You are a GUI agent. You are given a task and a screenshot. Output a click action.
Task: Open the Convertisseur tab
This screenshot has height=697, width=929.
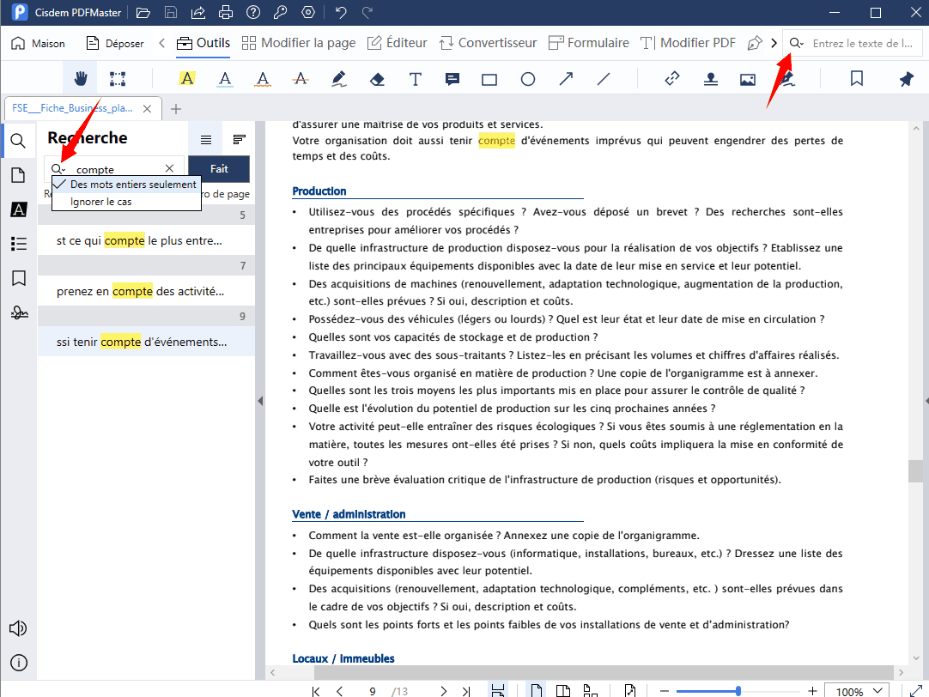point(489,43)
